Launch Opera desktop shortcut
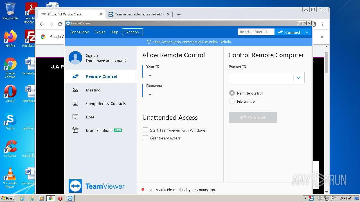The image size is (360, 202). [x=10, y=94]
